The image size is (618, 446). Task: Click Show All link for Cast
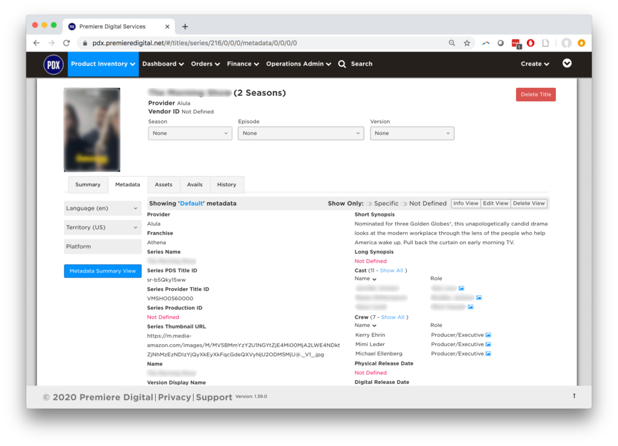pos(392,271)
